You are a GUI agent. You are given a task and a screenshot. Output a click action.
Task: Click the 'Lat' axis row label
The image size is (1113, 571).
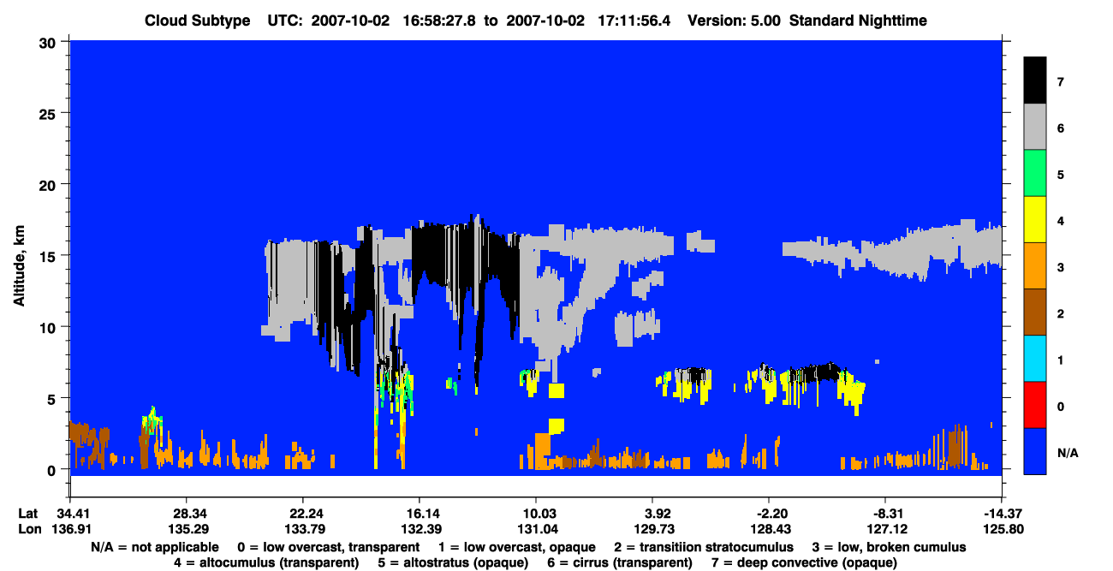pyautogui.click(x=28, y=514)
